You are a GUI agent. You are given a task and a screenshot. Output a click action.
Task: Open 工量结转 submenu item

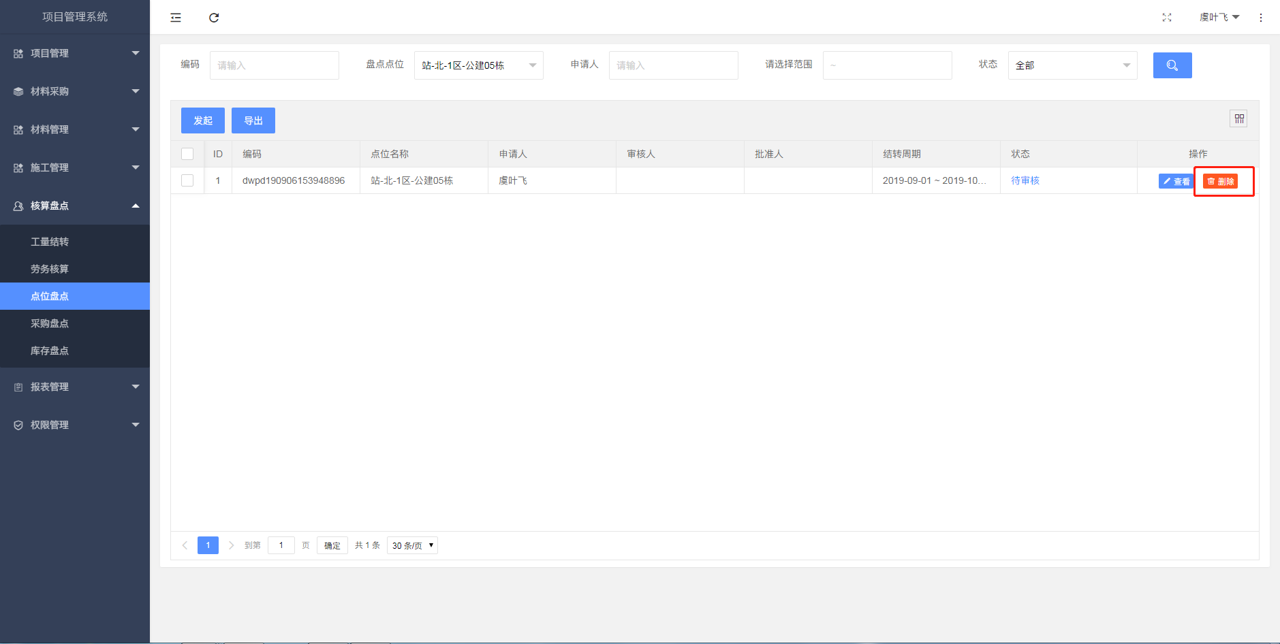(x=75, y=242)
